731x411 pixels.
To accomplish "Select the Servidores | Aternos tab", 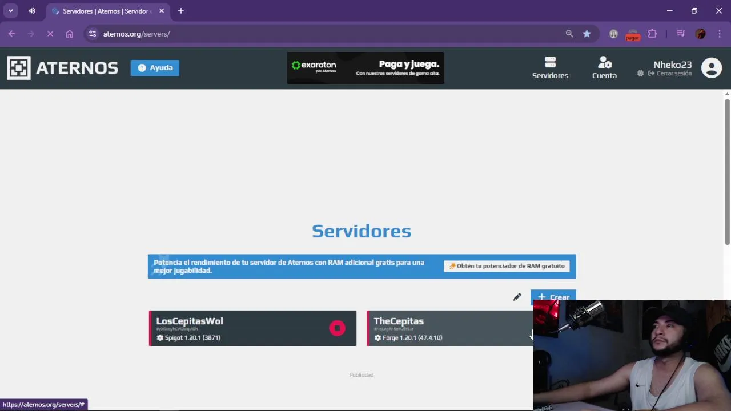I will [x=107, y=11].
